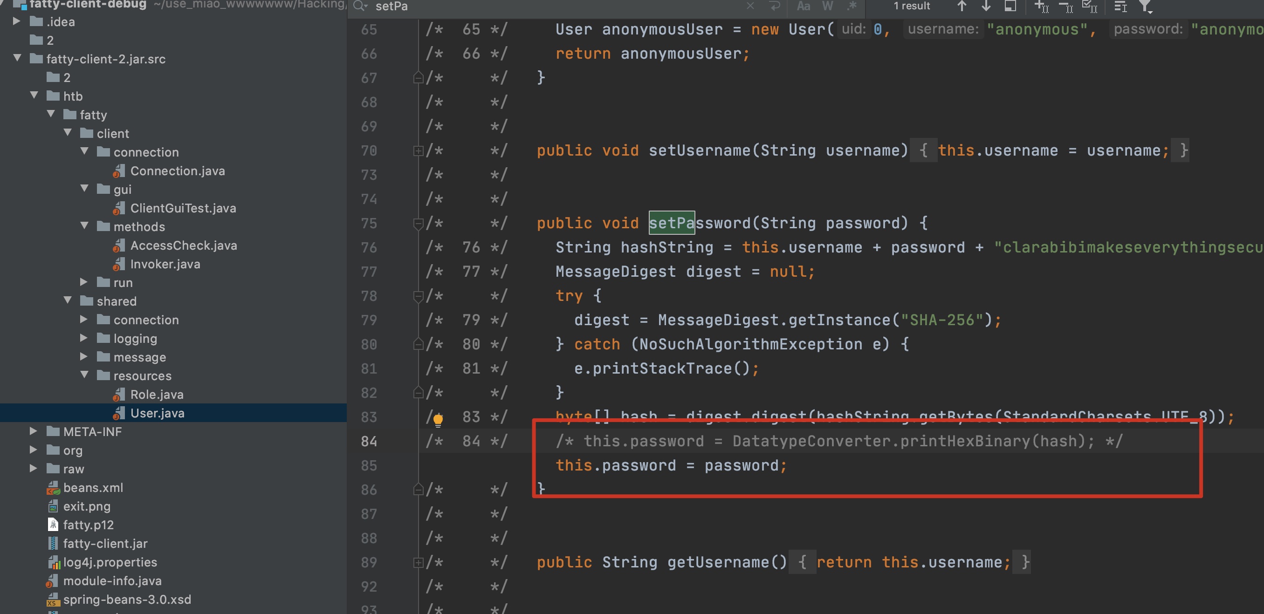The height and width of the screenshot is (614, 1264).
Task: Open Connection.java in project tree
Action: (177, 171)
